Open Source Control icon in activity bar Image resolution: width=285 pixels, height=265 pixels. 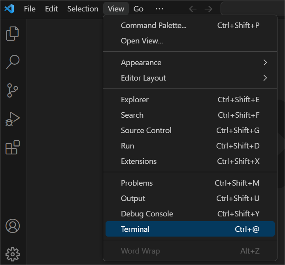click(x=13, y=90)
